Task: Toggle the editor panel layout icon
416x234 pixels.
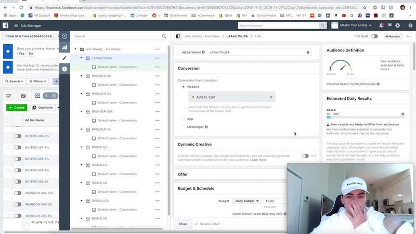Action: pyautogui.click(x=178, y=36)
